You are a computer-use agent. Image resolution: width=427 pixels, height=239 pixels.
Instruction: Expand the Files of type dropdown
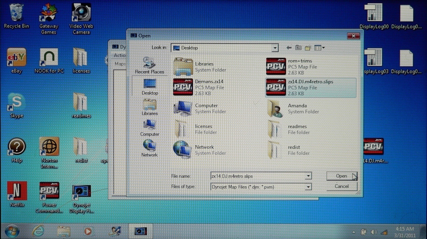[x=308, y=187]
